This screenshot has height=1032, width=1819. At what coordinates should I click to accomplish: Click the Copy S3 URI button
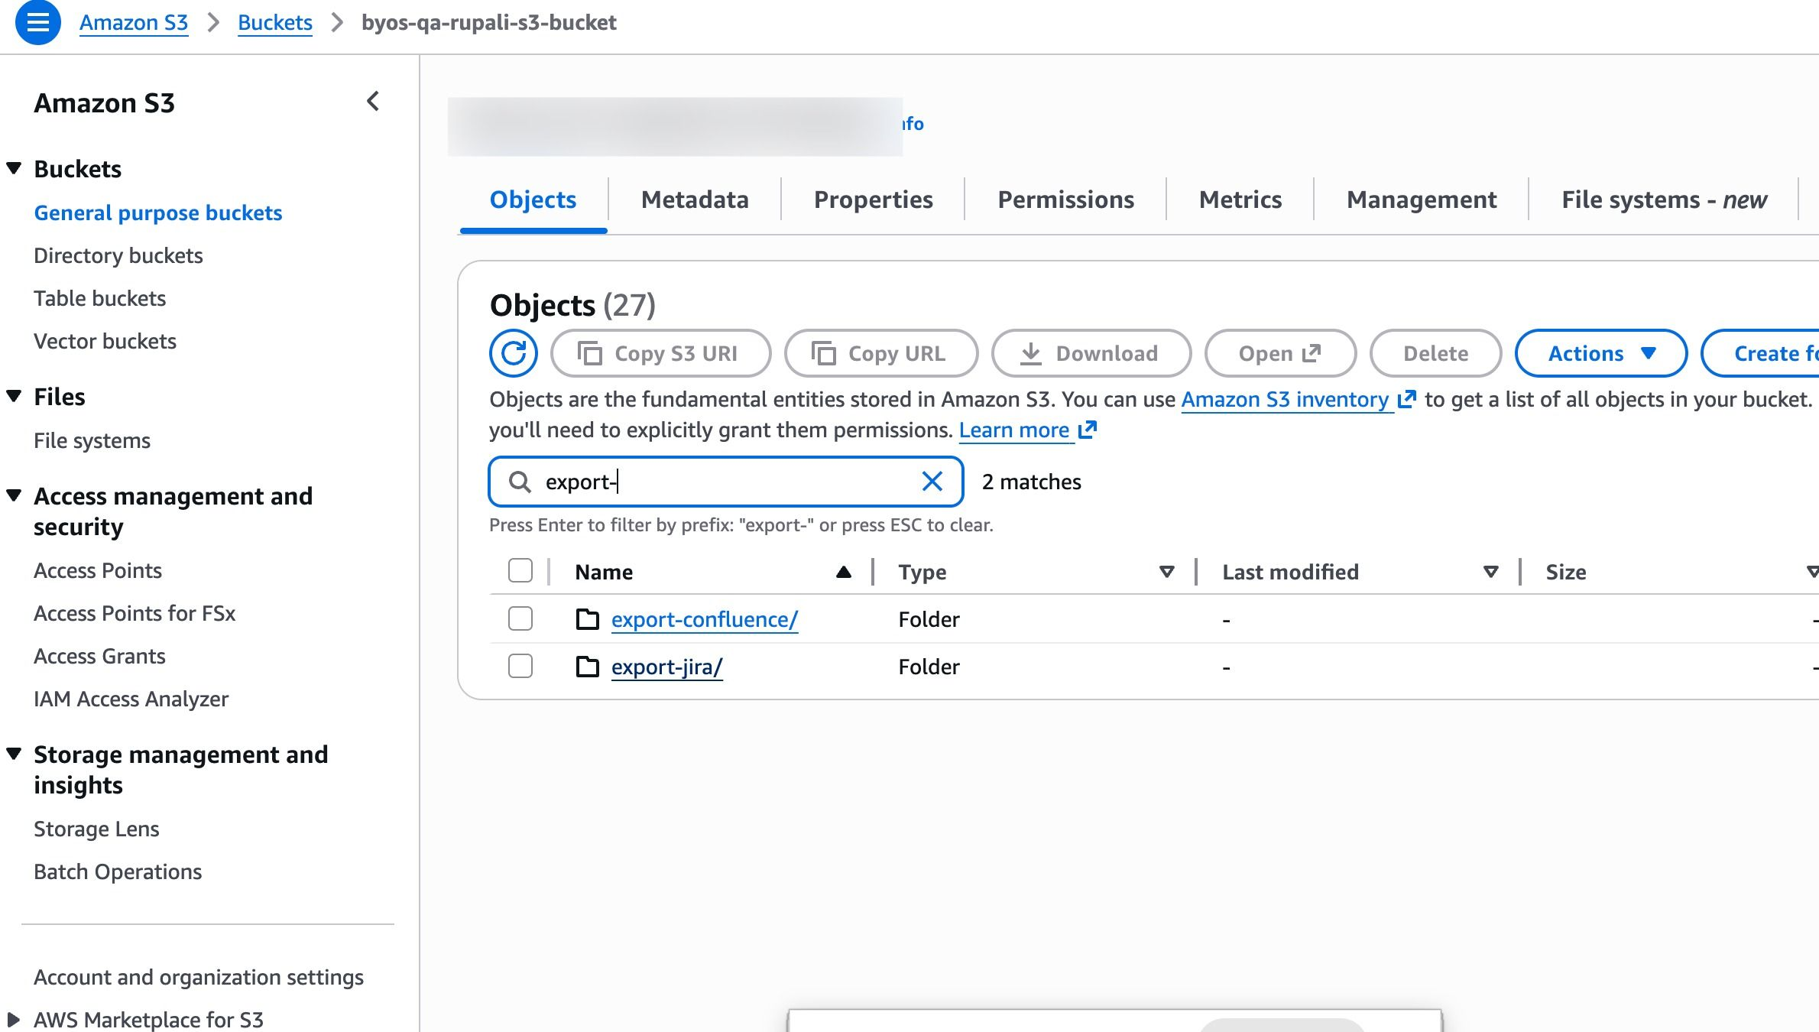(661, 353)
